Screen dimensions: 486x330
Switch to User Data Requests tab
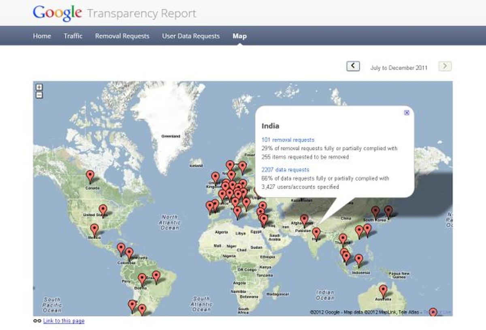[191, 36]
